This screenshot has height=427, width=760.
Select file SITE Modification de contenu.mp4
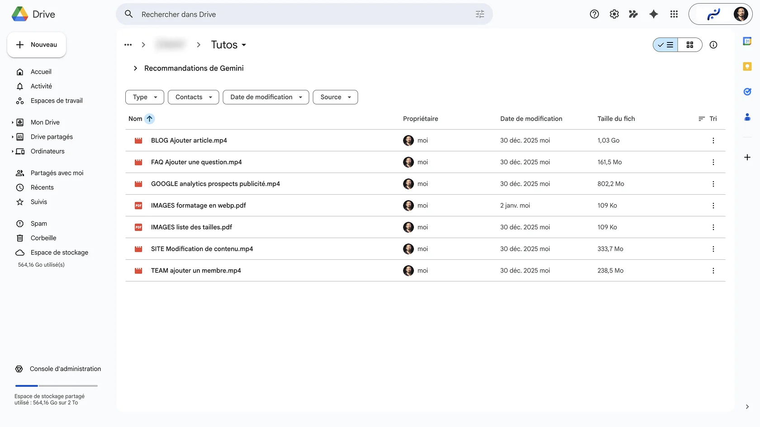pyautogui.click(x=425, y=249)
